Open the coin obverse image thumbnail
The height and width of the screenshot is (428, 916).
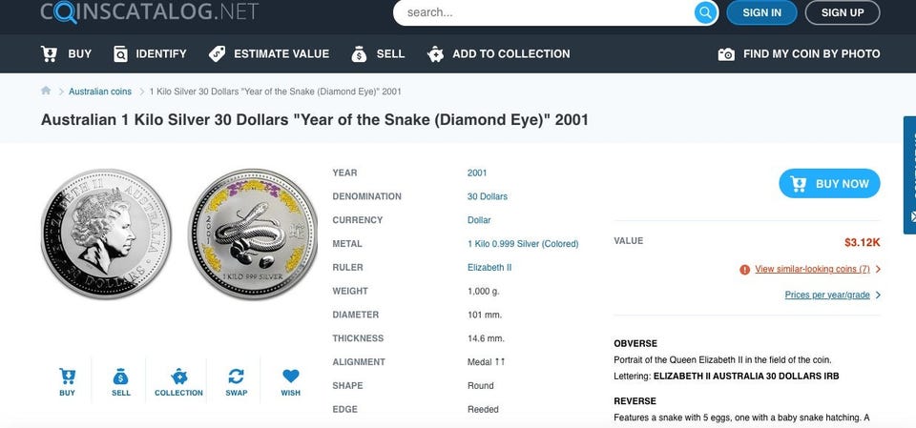(106, 234)
